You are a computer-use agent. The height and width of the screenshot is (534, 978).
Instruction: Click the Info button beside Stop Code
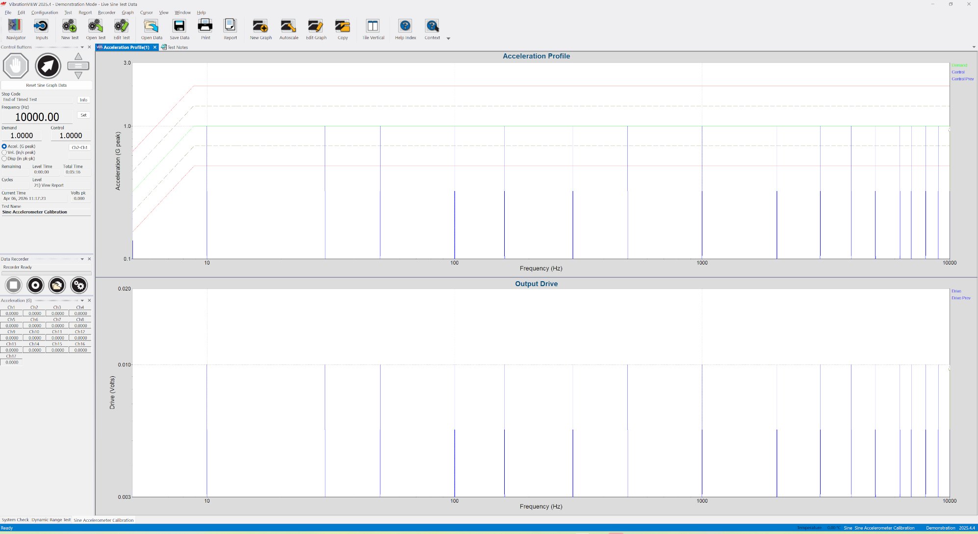pyautogui.click(x=83, y=100)
